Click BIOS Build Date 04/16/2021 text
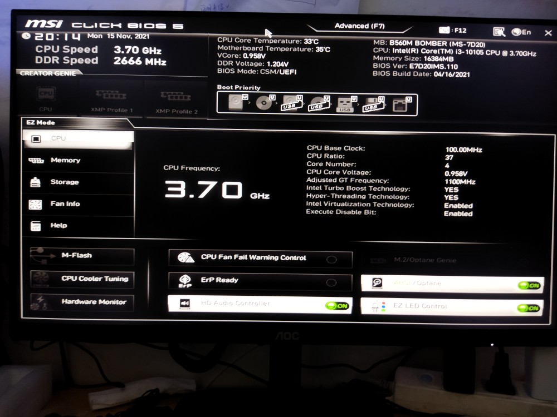 point(421,74)
